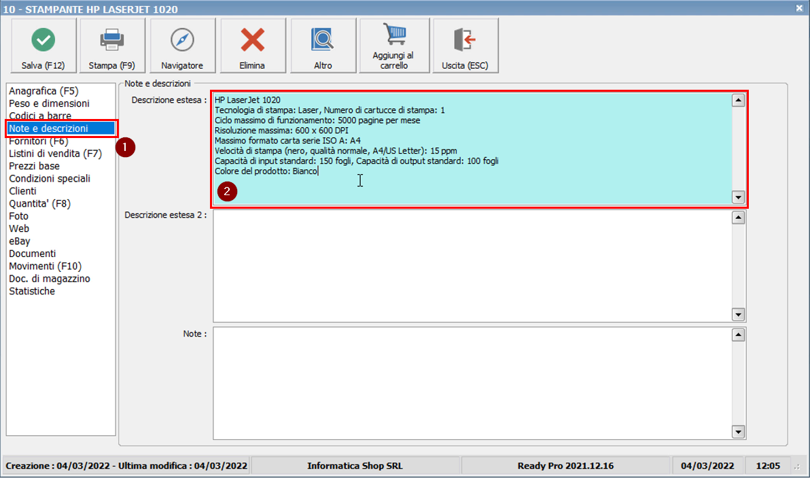Click the green checkmark Salva (F12) icon
810x478 pixels.
[43, 40]
